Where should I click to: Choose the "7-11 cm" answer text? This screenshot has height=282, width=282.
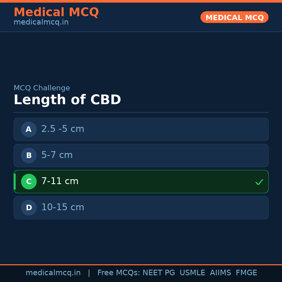click(x=60, y=181)
